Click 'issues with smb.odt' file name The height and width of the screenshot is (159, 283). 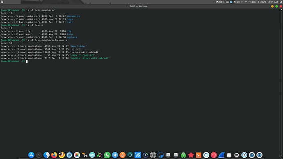click(85, 52)
